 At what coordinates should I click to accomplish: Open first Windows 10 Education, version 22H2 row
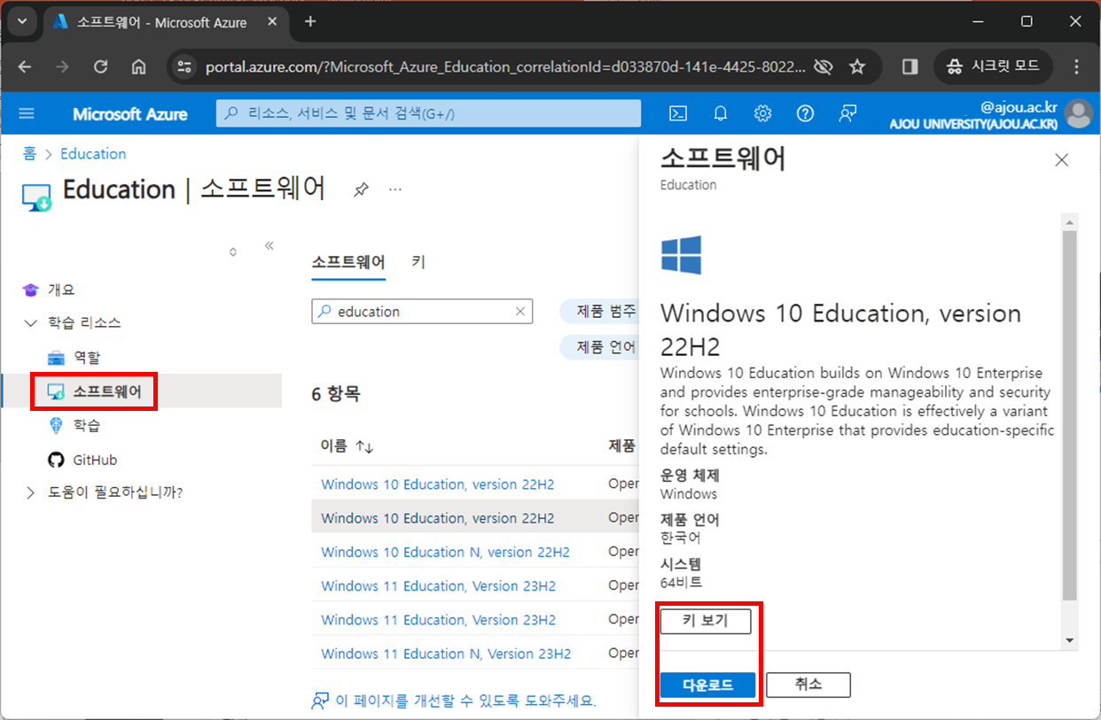437,484
